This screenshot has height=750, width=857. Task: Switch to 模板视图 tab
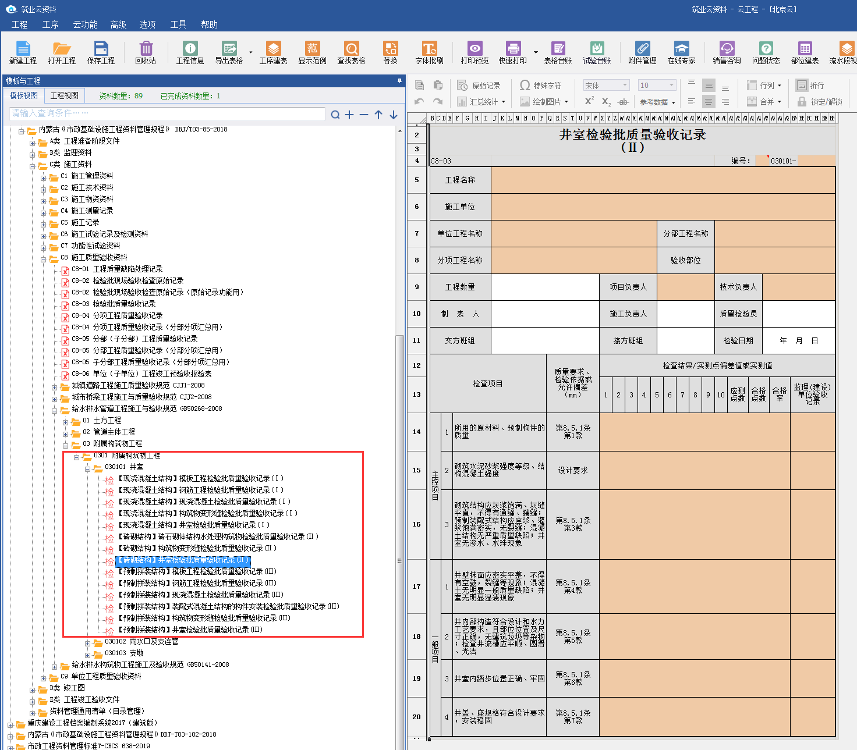click(x=24, y=95)
